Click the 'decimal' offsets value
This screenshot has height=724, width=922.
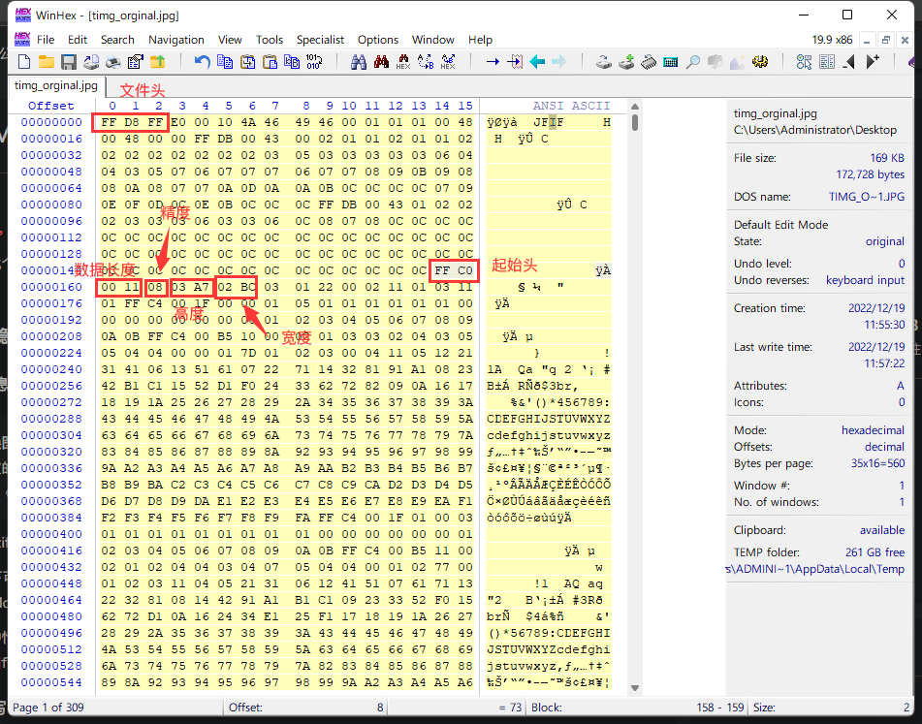pos(884,447)
